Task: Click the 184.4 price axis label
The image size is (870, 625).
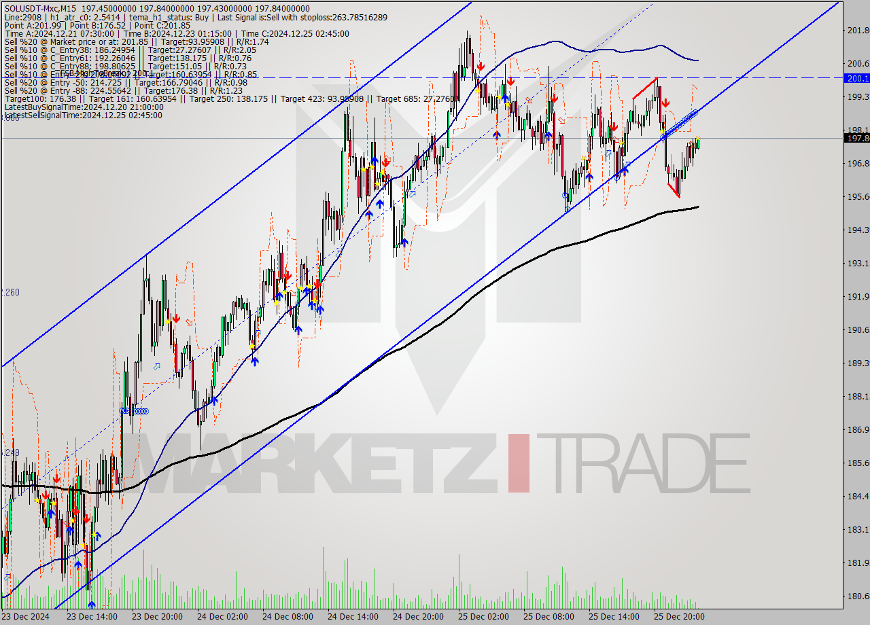Action: (x=858, y=496)
